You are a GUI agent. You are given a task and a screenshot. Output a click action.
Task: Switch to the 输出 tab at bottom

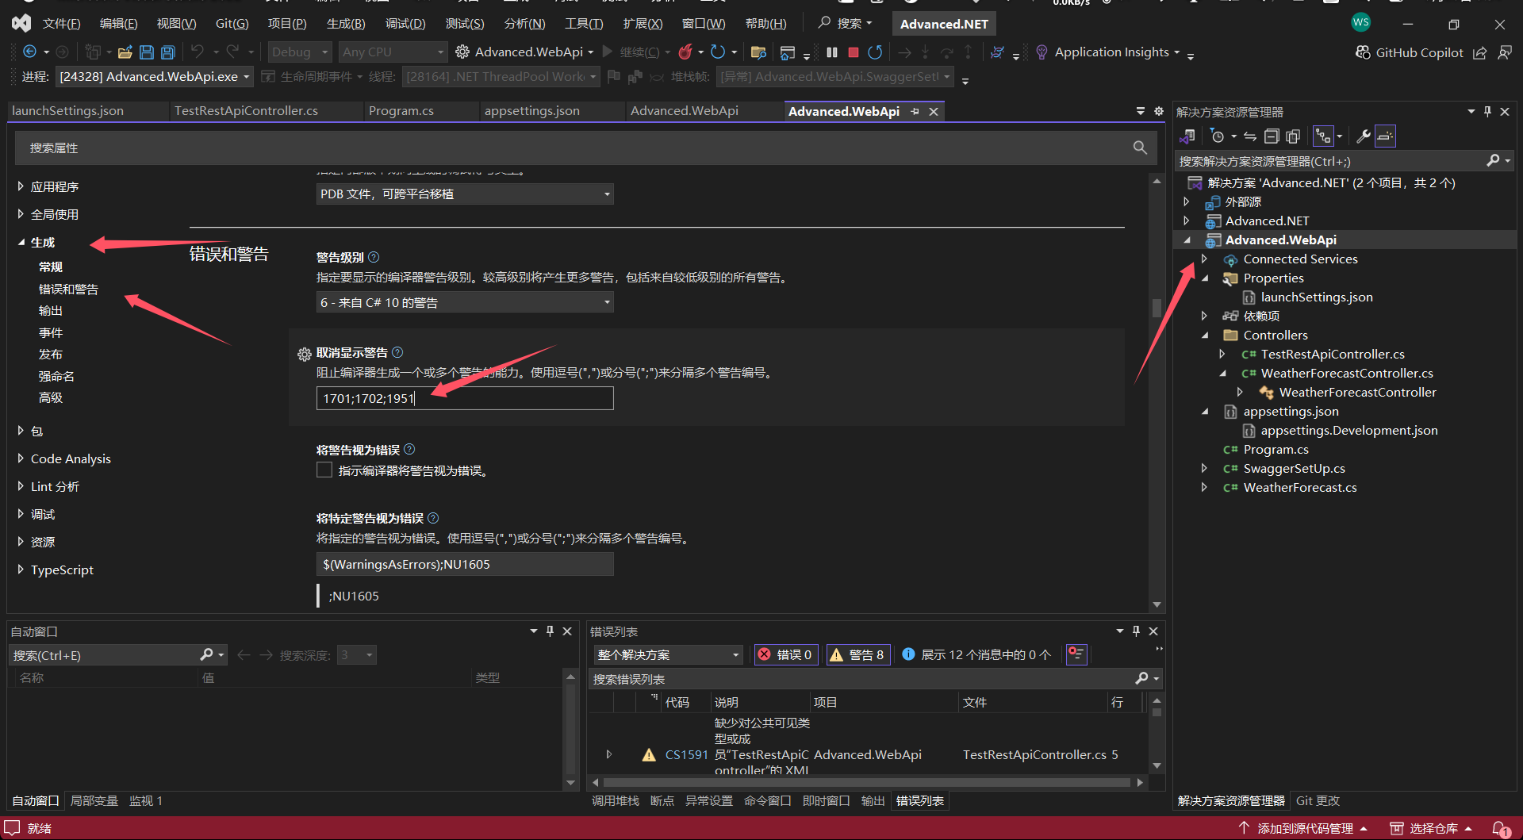click(x=873, y=801)
